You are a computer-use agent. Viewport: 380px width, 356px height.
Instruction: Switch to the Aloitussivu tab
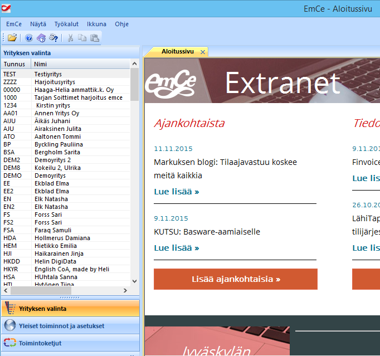tap(178, 51)
